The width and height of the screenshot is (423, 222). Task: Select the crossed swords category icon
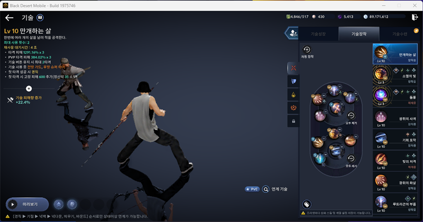tap(294, 68)
